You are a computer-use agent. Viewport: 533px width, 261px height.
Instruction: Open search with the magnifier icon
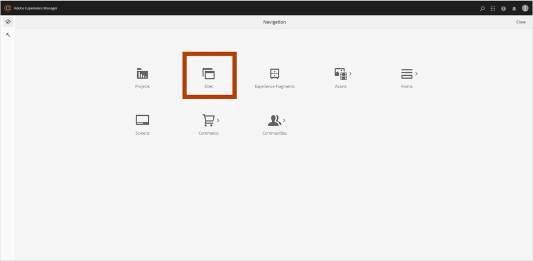[x=482, y=8]
